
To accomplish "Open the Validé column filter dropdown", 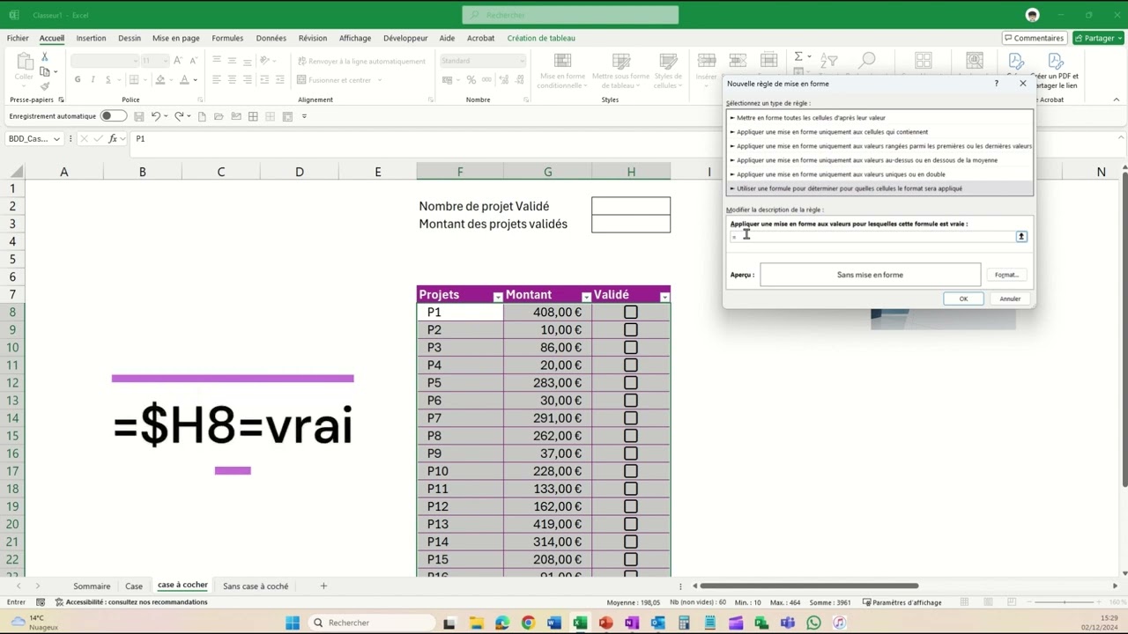I will click(664, 297).
